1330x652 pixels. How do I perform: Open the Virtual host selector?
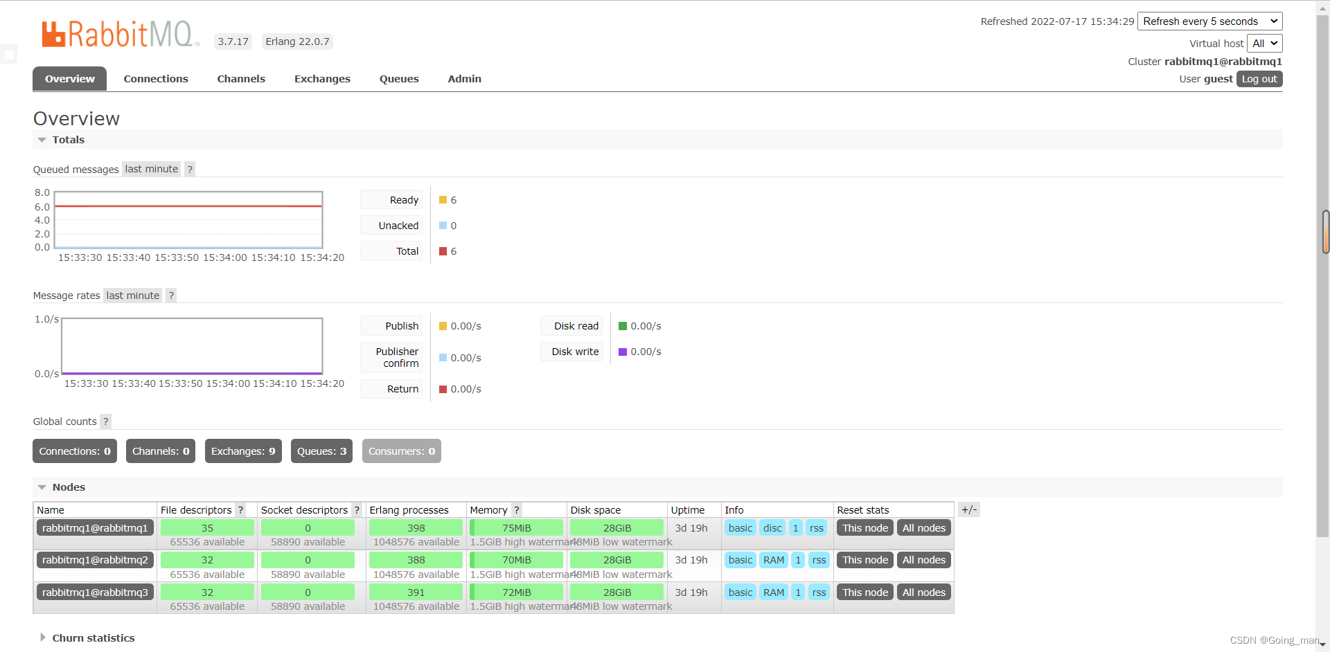pyautogui.click(x=1265, y=43)
